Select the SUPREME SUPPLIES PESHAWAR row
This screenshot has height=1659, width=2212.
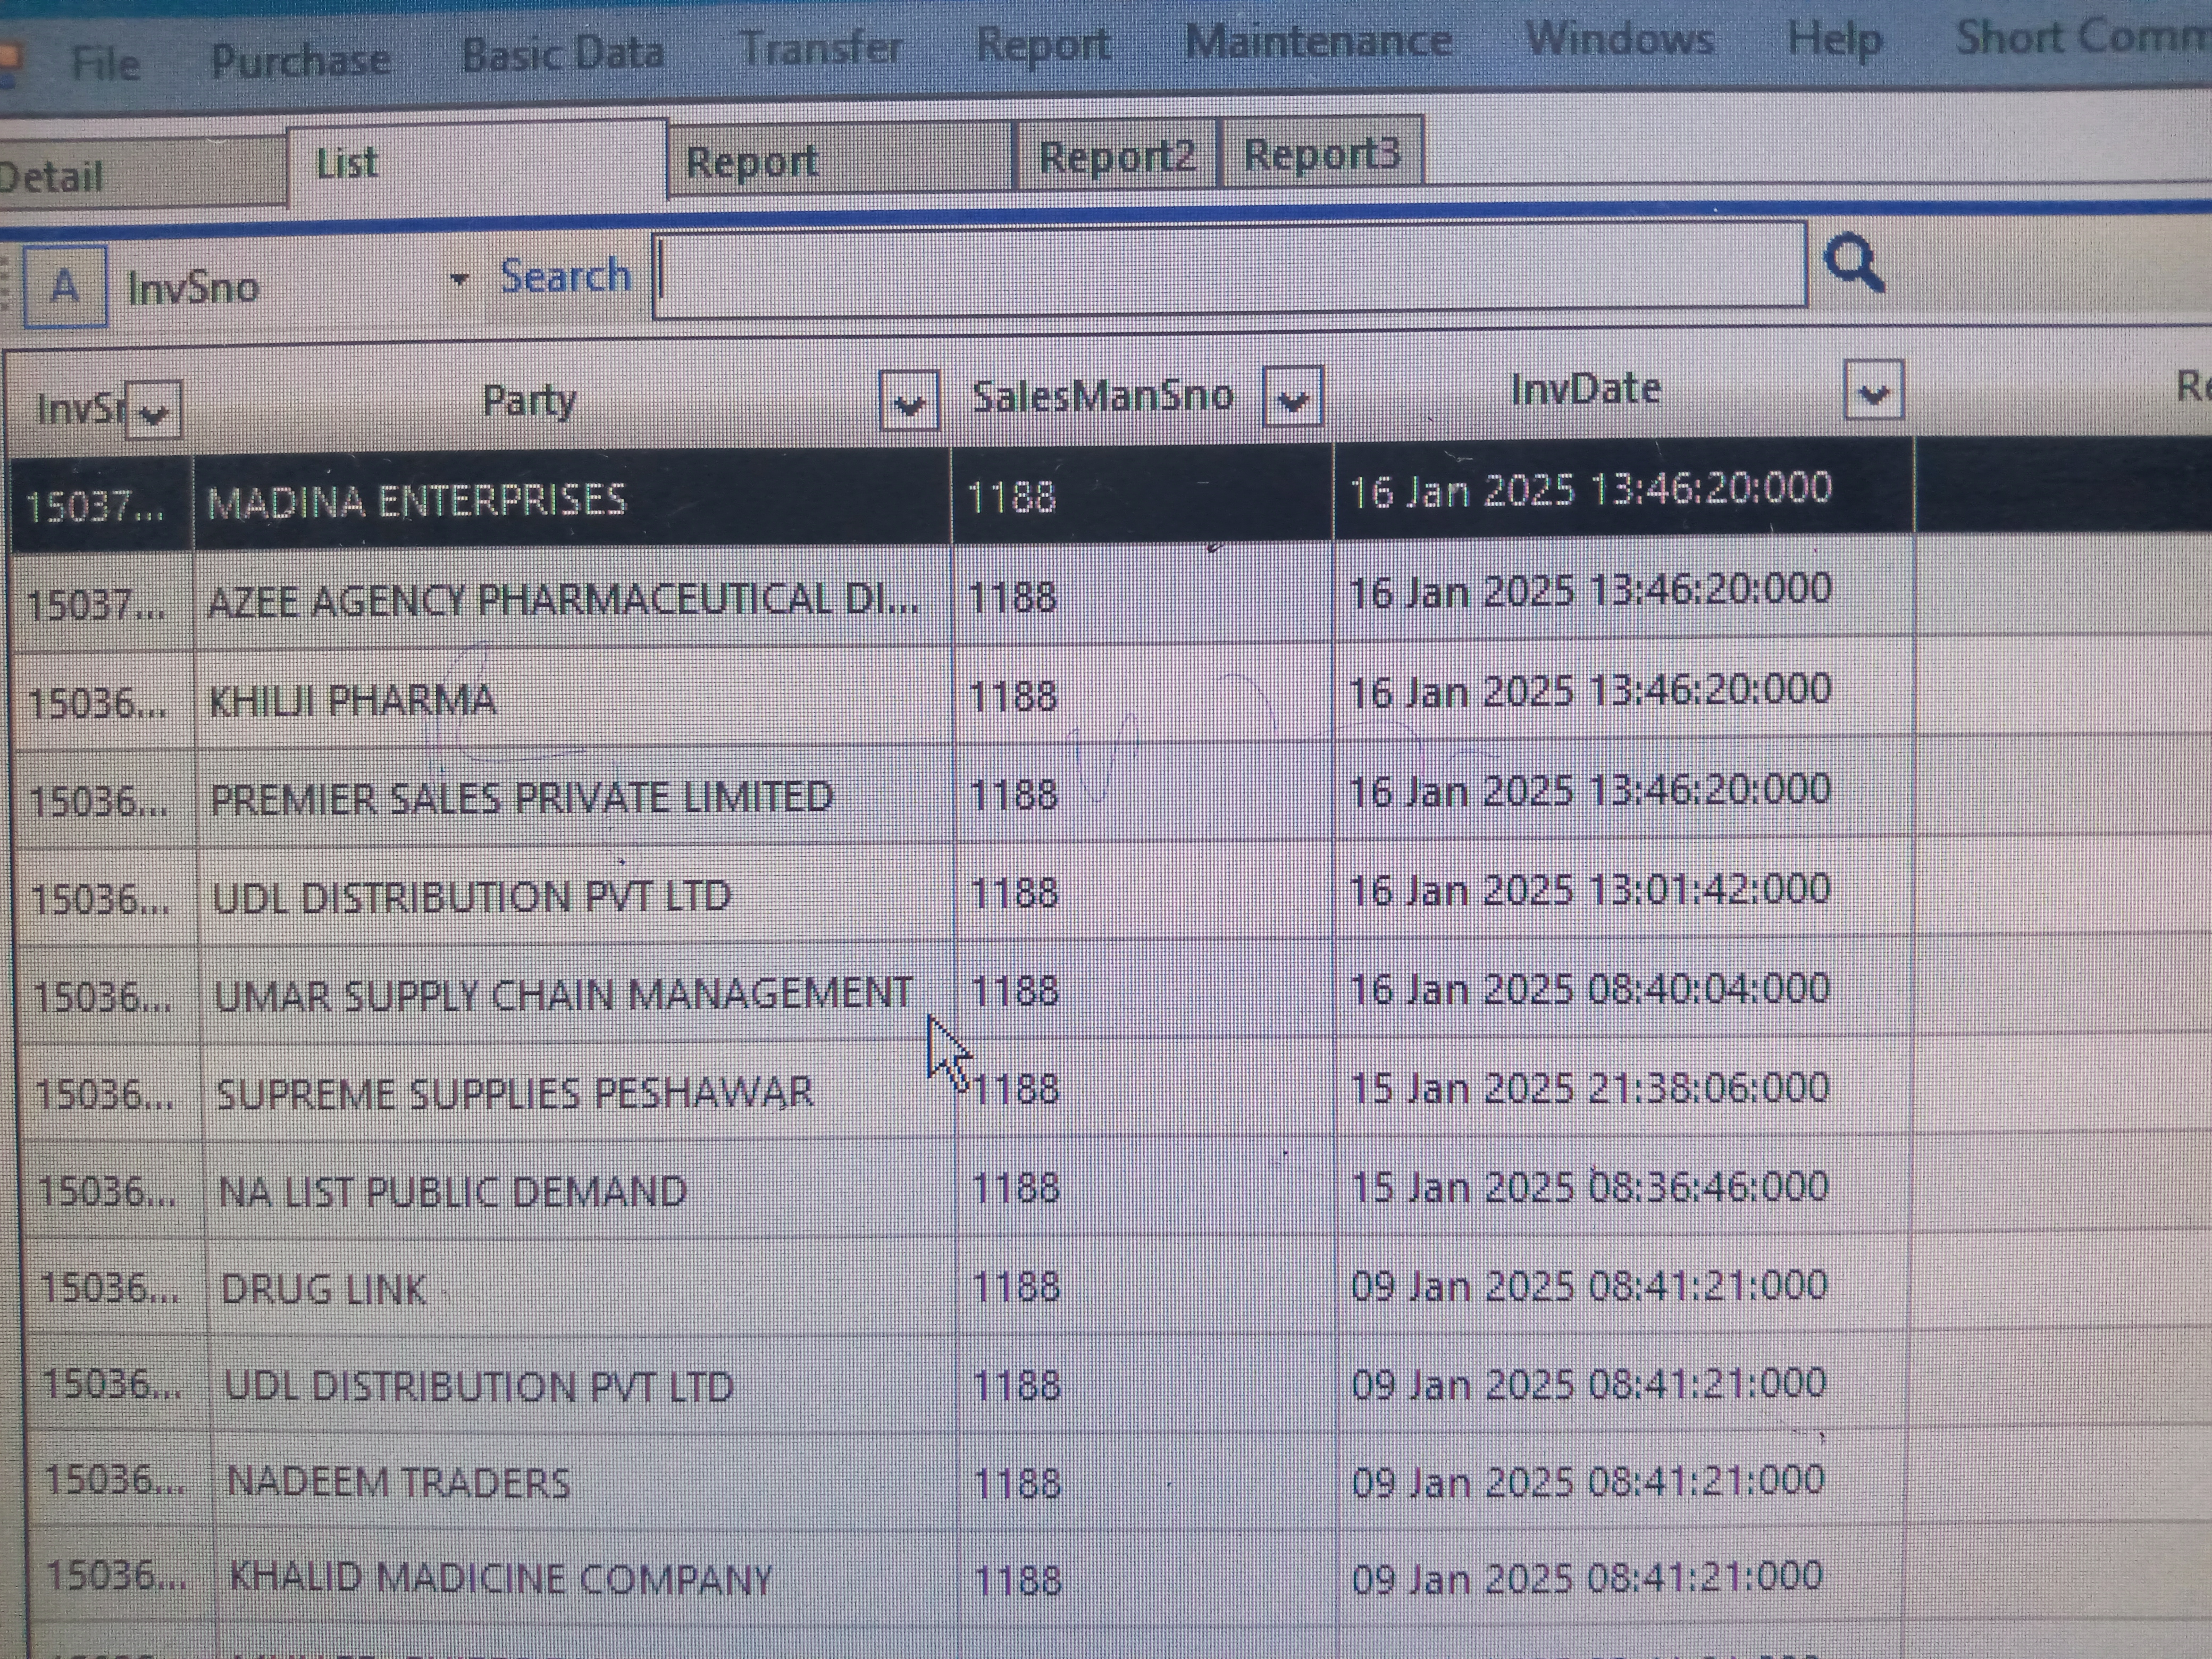pyautogui.click(x=514, y=1093)
